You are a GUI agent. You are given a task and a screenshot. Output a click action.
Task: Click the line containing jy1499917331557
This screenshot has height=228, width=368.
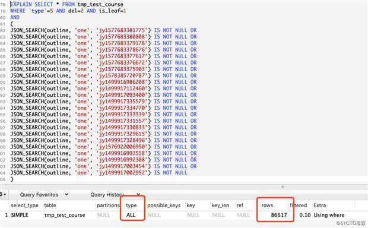[103, 121]
